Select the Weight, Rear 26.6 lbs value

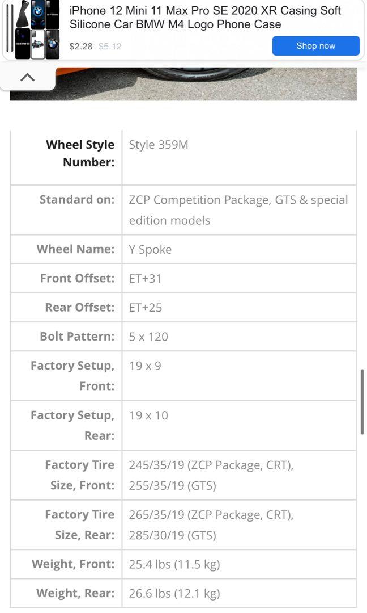coord(174,593)
